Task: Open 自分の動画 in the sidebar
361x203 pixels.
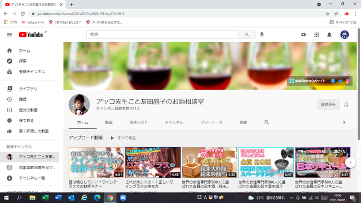Action: tap(29, 110)
